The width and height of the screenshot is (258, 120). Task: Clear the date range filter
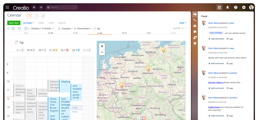pyautogui.click(x=53, y=28)
